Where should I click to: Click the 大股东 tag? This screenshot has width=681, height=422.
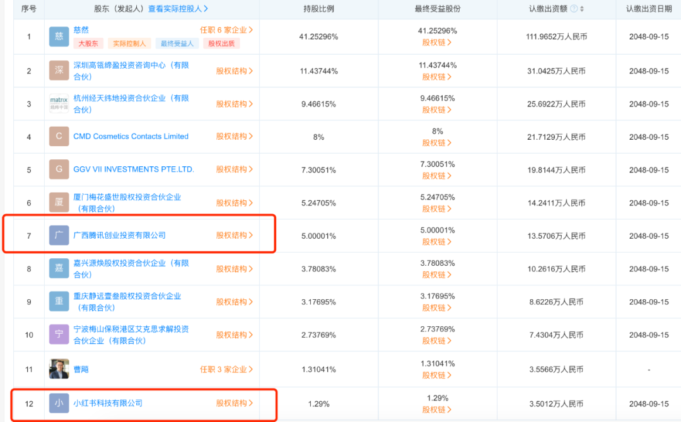(88, 43)
